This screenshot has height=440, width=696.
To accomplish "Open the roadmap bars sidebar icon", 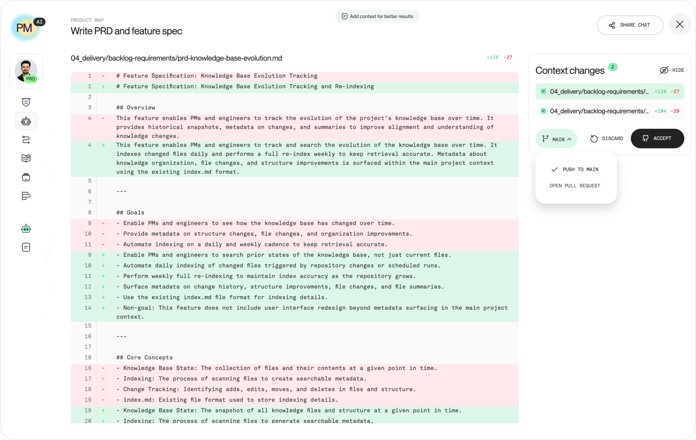I will coord(26,196).
